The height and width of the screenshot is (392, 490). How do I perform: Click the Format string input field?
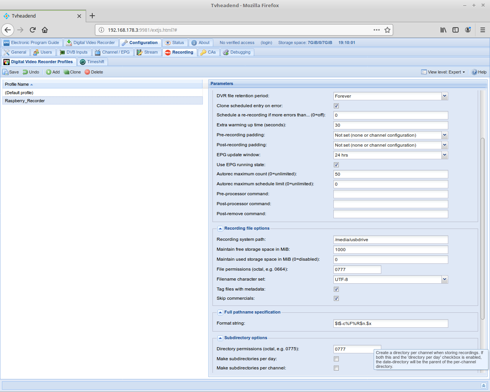click(x=391, y=323)
